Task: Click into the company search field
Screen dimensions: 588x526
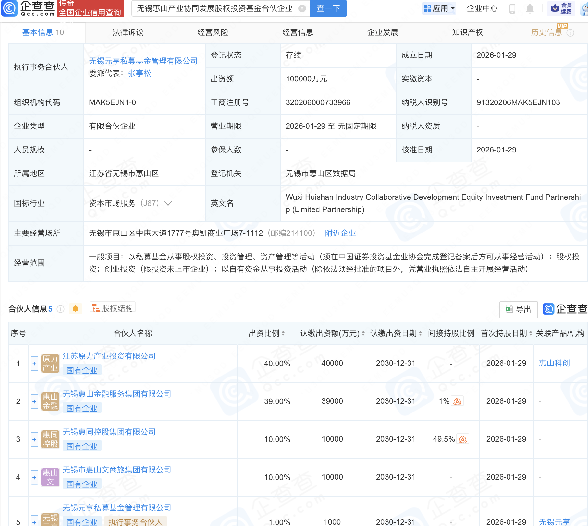Action: coord(214,8)
